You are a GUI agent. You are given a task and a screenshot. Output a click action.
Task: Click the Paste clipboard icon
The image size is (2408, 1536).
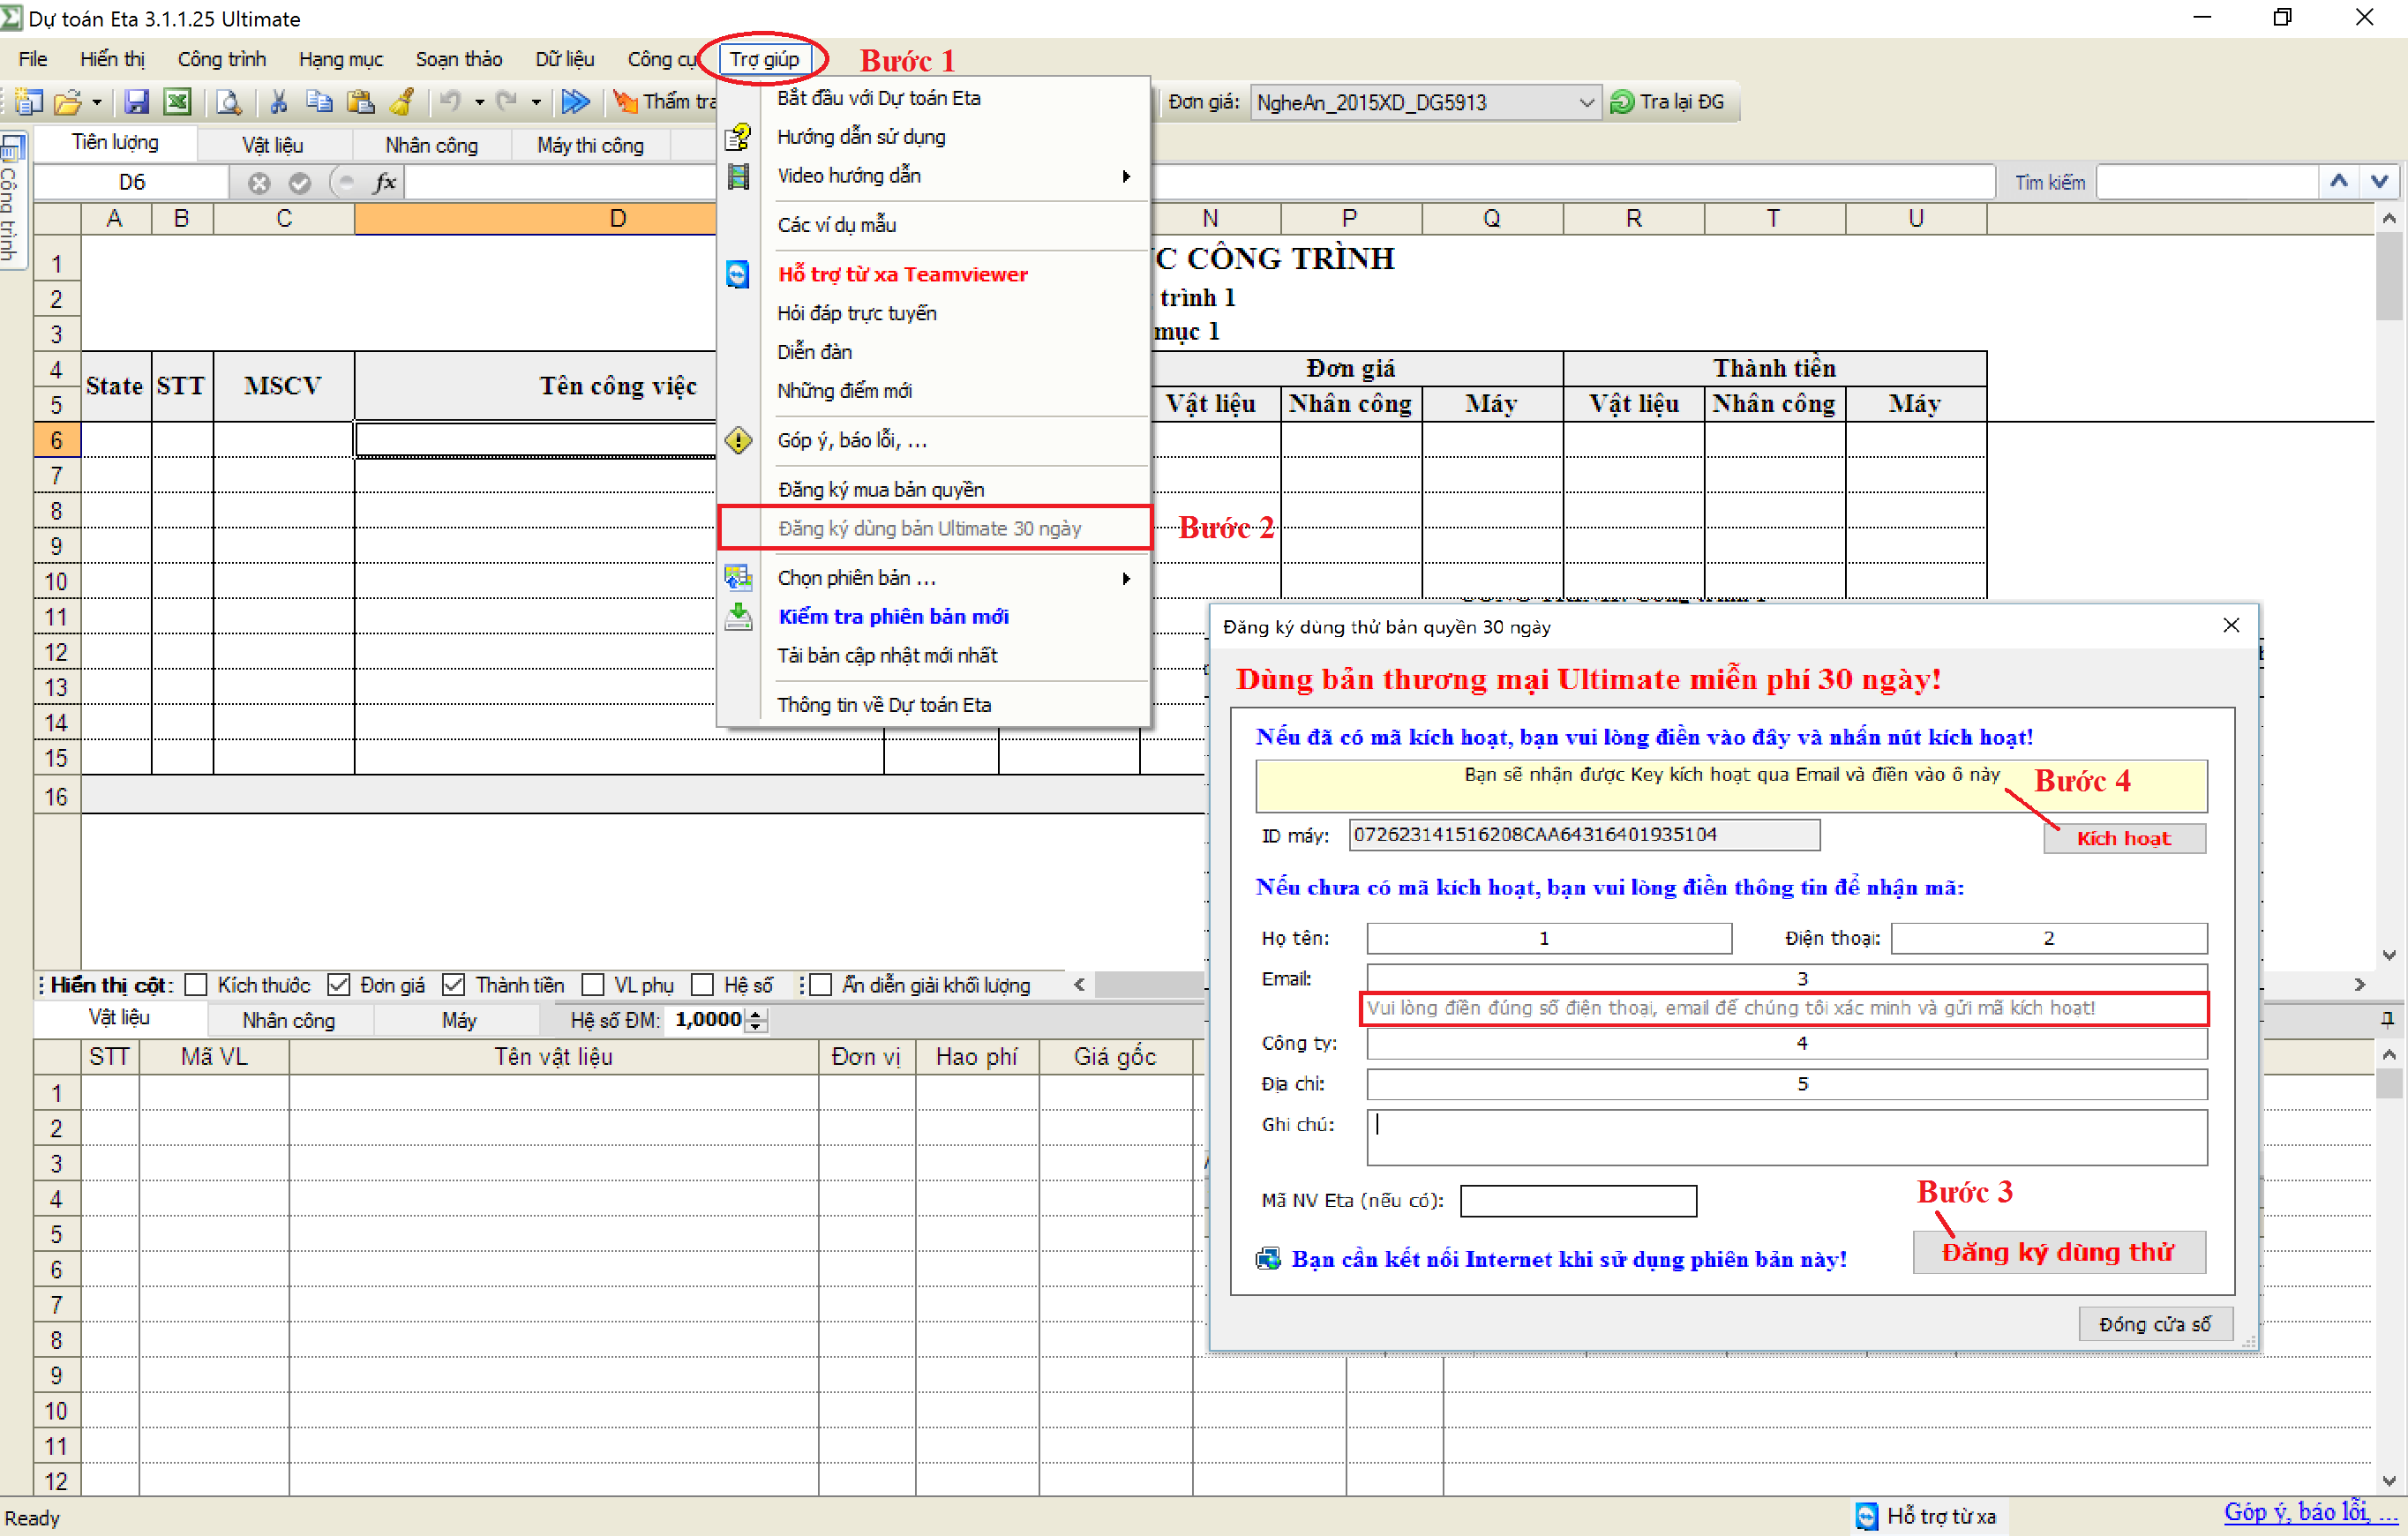click(x=360, y=101)
